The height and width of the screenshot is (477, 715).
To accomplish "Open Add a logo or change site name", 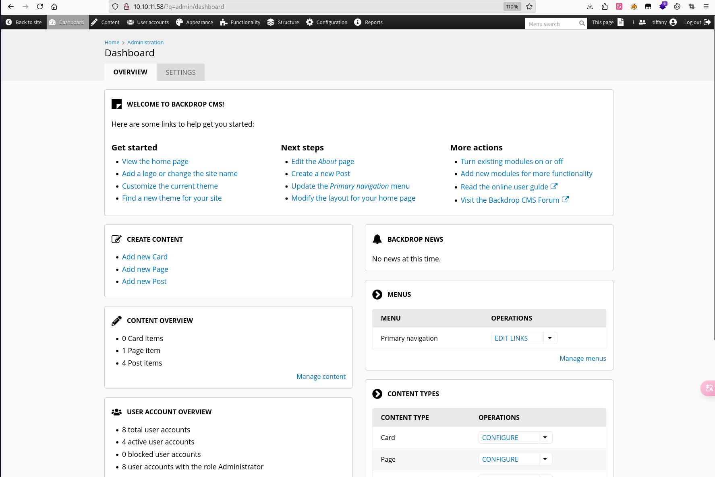I will (180, 173).
